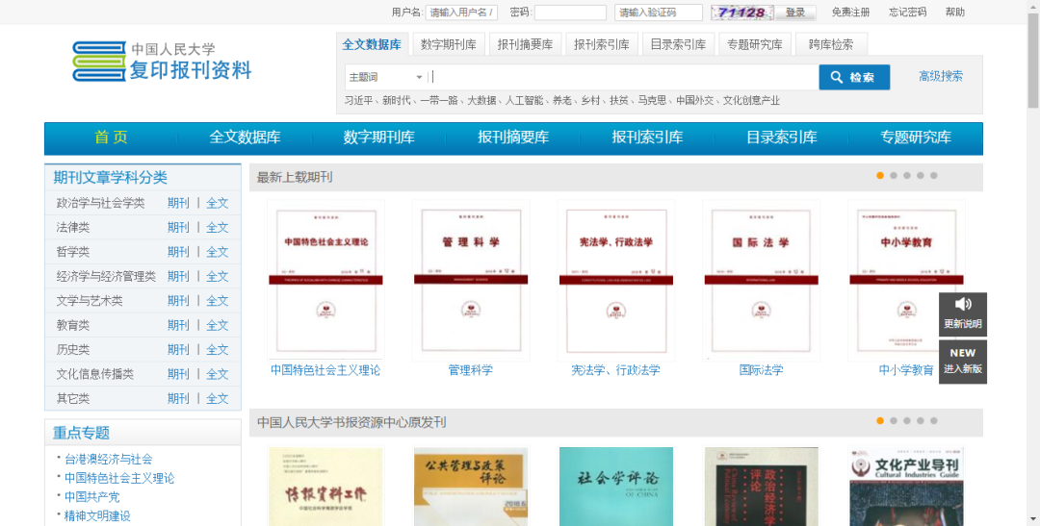The image size is (1040, 526).
Task: Open 精神文明建设 topic link
Action: 97,515
